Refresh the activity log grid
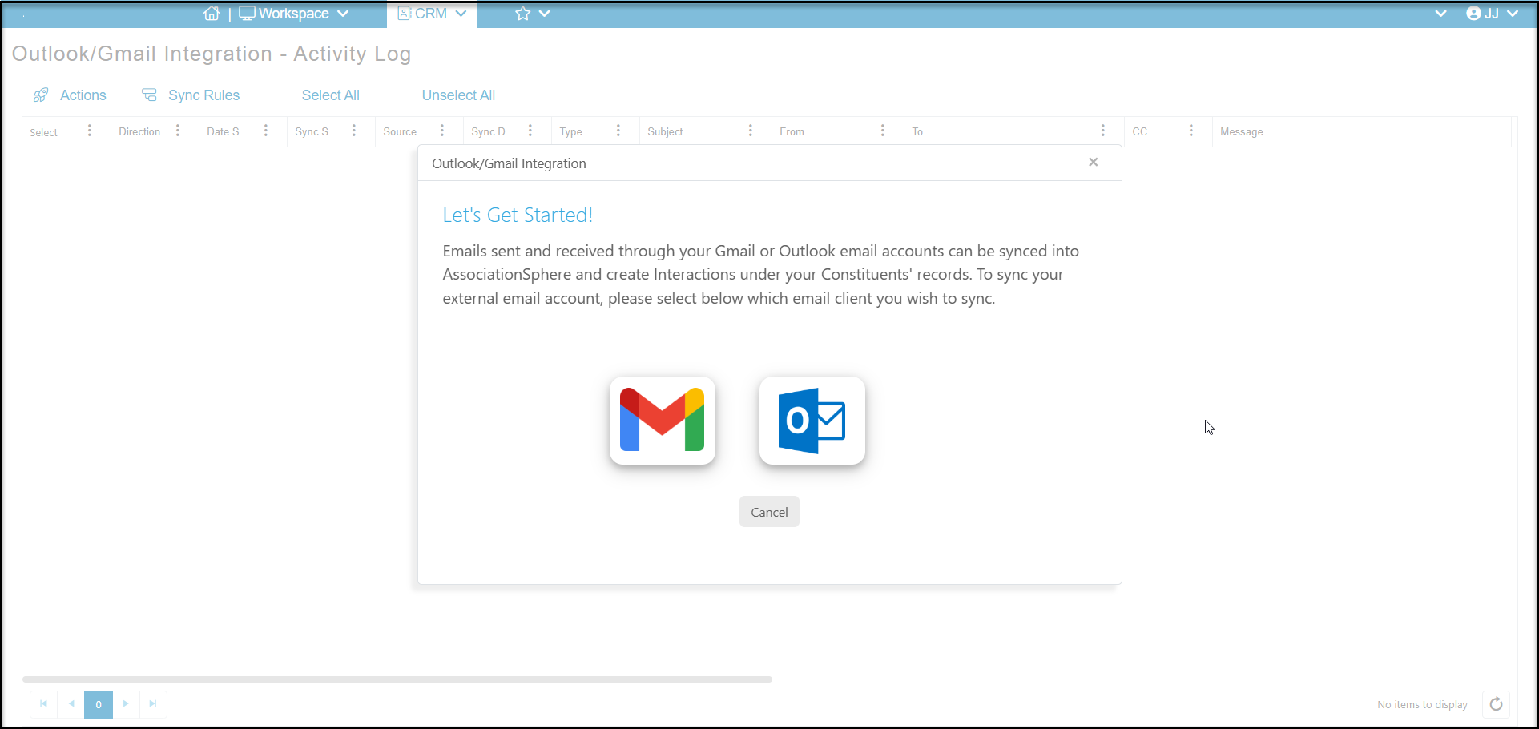This screenshot has height=729, width=1539. click(1496, 704)
